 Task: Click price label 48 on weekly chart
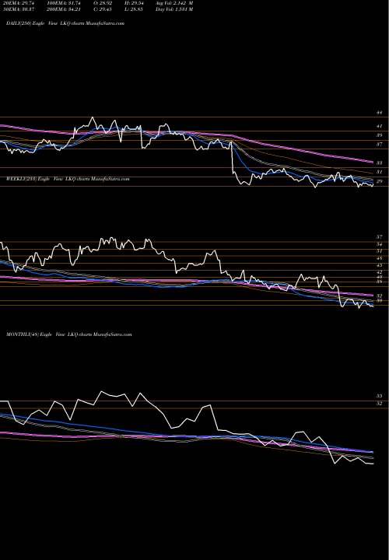click(x=380, y=258)
